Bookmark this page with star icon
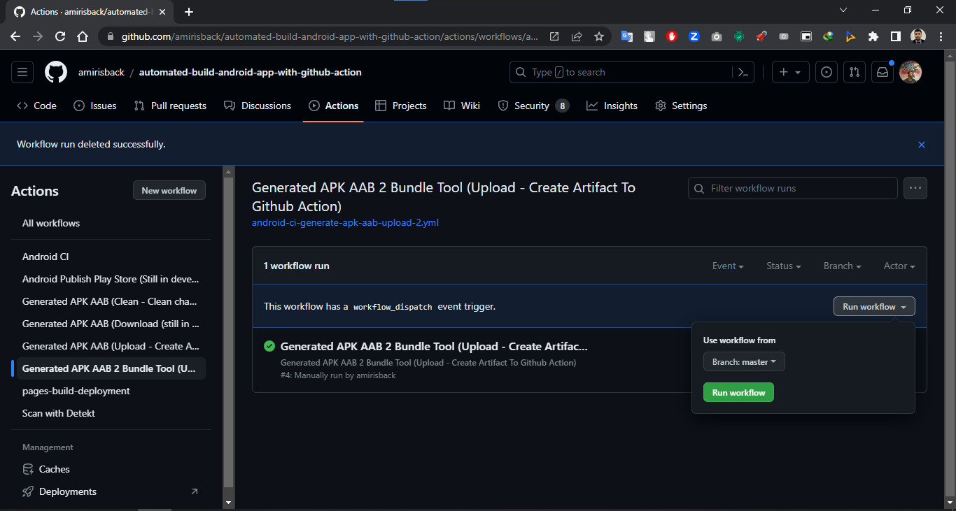The width and height of the screenshot is (956, 511). 599,36
